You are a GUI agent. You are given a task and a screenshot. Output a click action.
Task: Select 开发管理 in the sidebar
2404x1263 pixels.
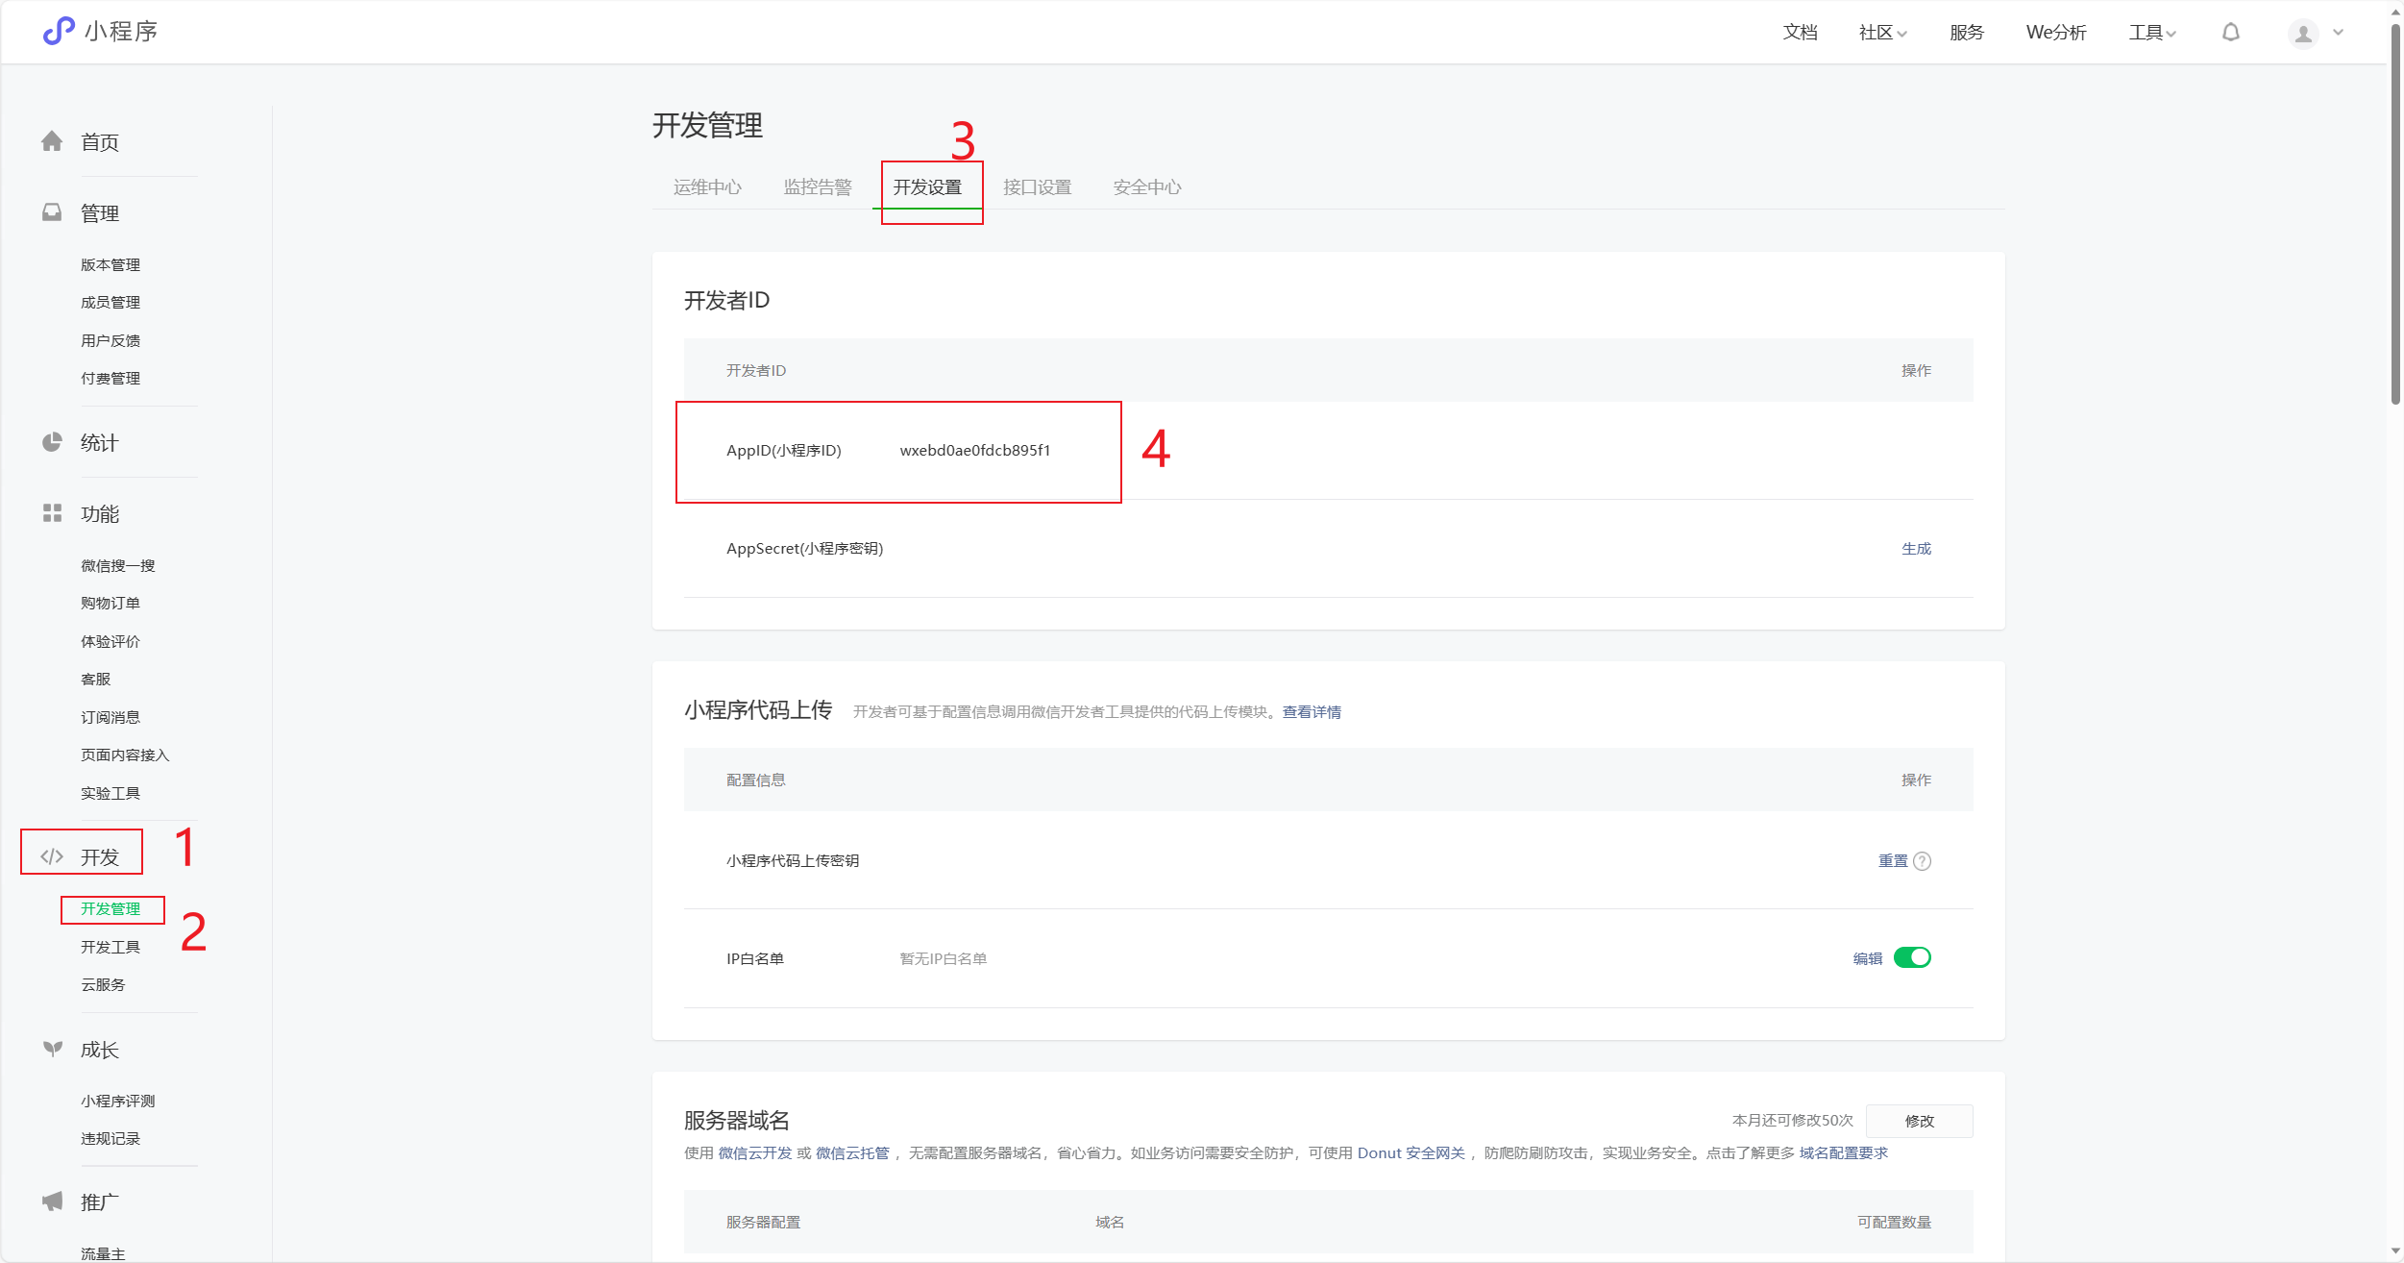110,909
